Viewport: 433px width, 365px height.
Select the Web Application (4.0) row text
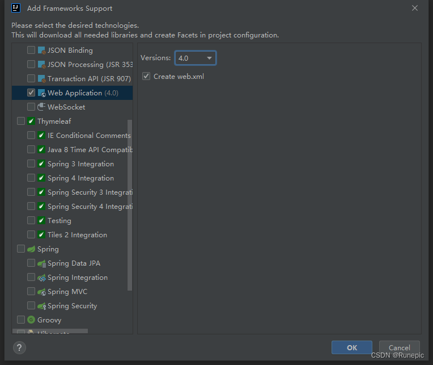[83, 93]
